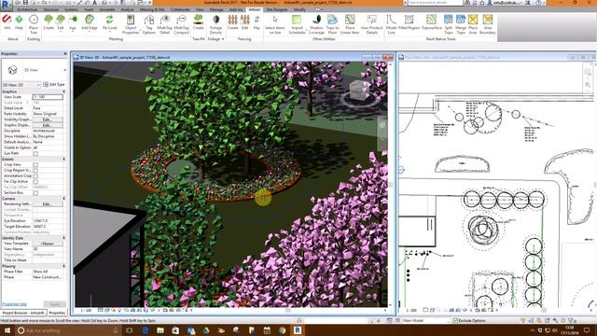Open the Collaborate ribbon tab

point(180,9)
